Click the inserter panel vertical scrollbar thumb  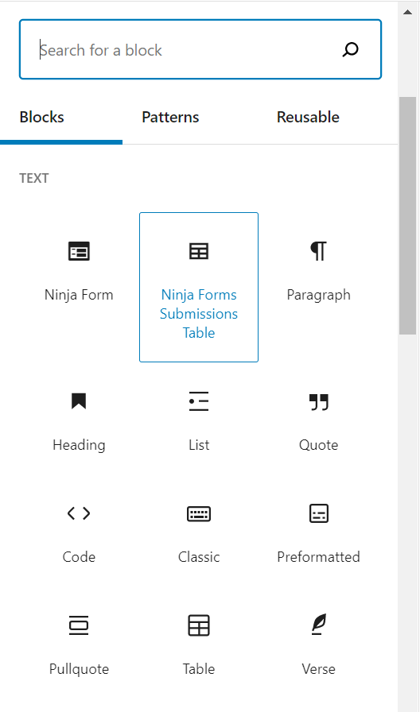pos(408,215)
